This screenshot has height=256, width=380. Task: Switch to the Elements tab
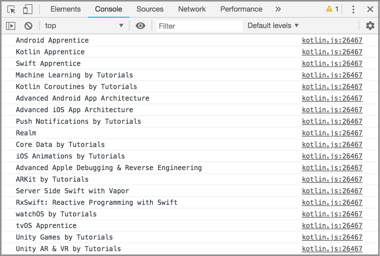pos(66,9)
